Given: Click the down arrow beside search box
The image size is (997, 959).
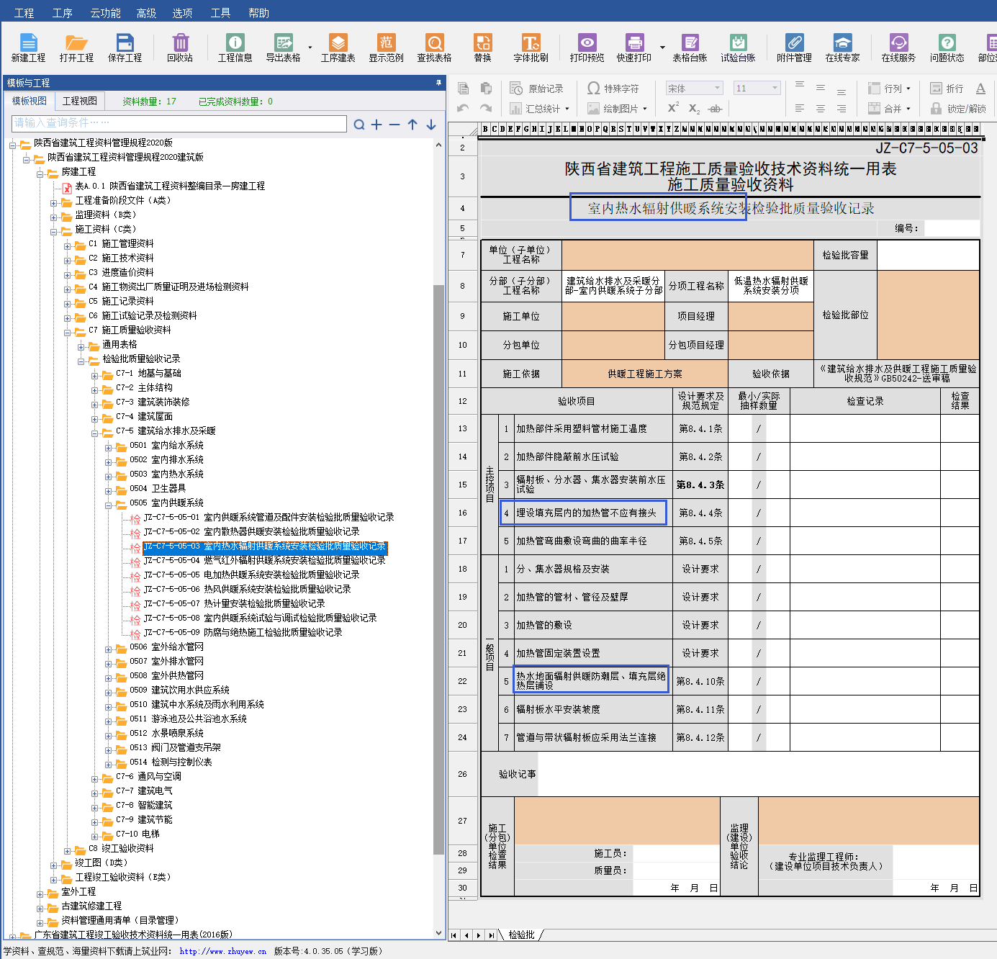Looking at the screenshot, I should 431,125.
